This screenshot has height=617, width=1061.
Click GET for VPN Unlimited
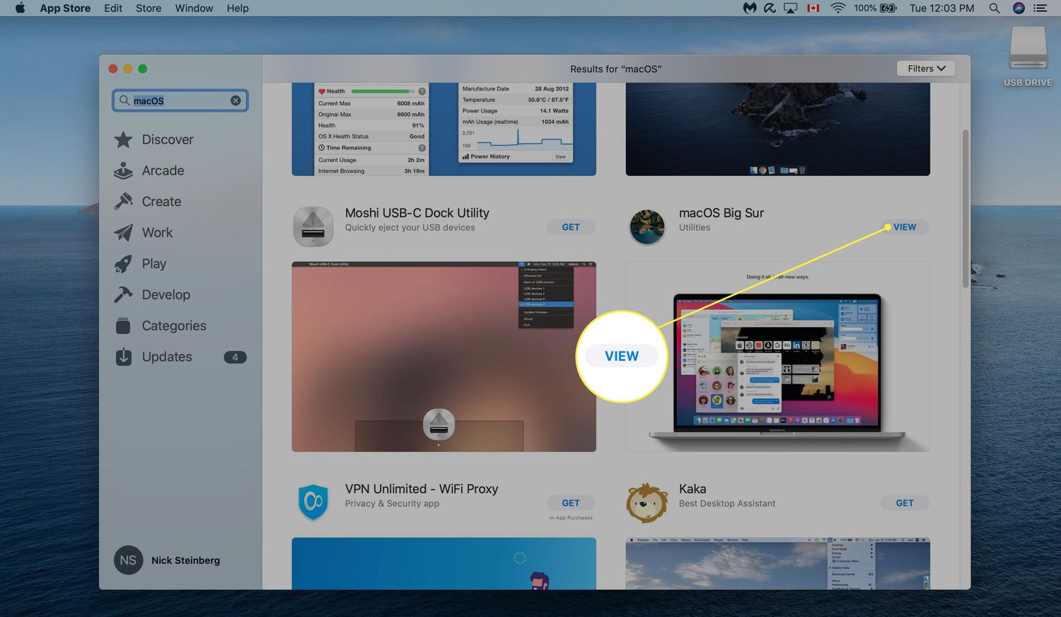[571, 503]
